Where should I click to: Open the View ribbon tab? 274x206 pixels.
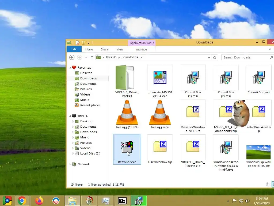point(120,49)
